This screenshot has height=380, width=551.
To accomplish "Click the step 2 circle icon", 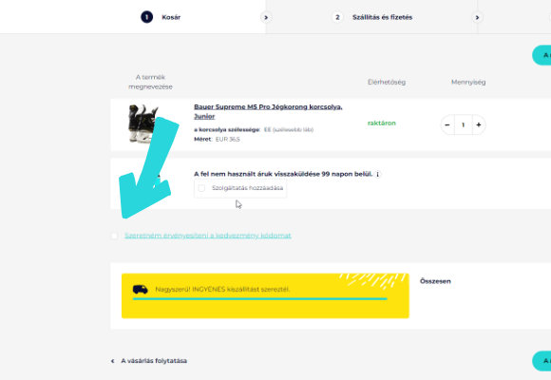I will pos(337,17).
